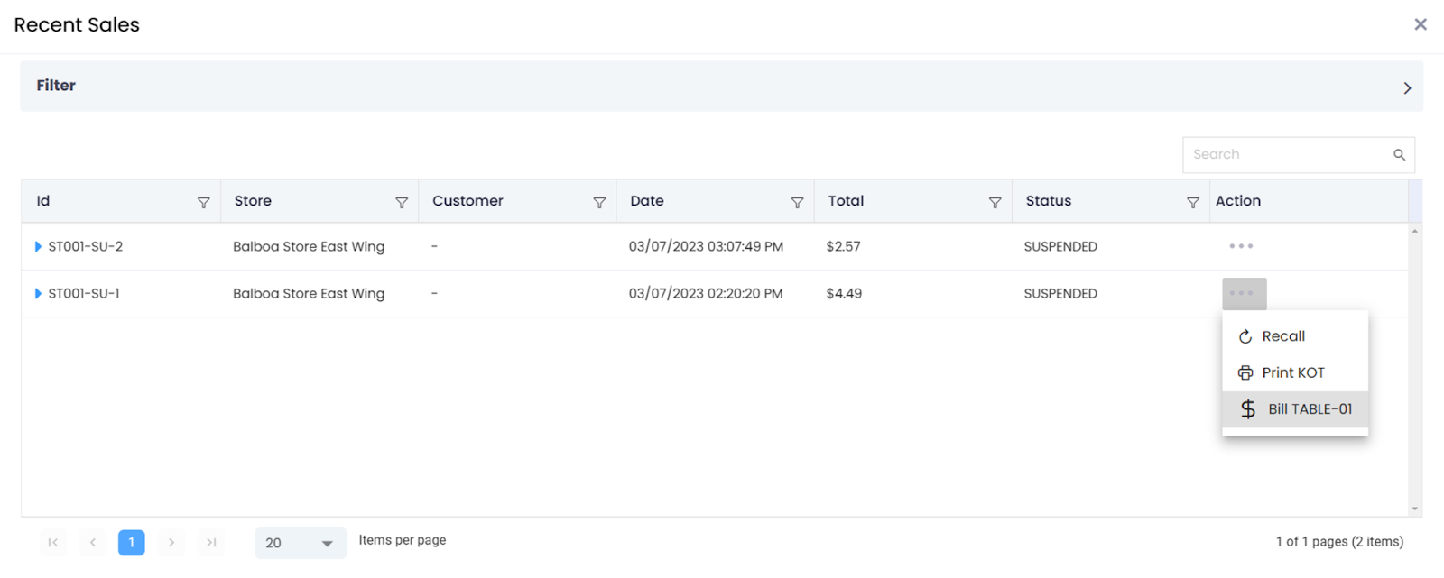Expand the Filter panel chevron

(x=1406, y=87)
